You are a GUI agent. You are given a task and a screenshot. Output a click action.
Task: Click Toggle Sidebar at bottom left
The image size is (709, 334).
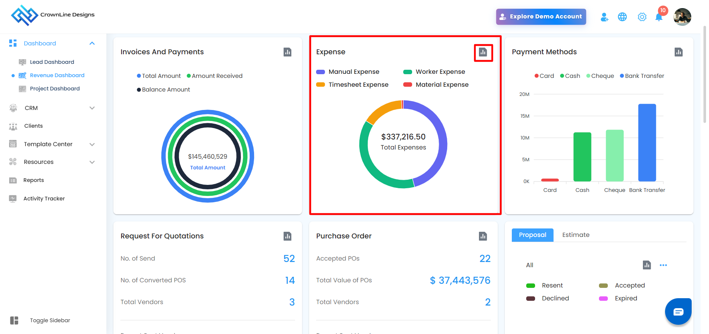50,320
